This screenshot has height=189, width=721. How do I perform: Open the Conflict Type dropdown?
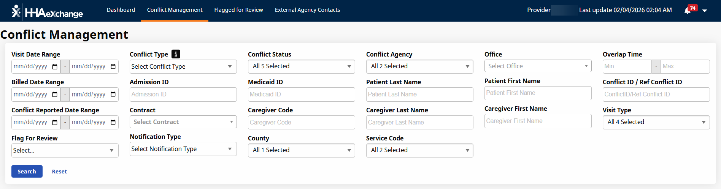click(183, 67)
